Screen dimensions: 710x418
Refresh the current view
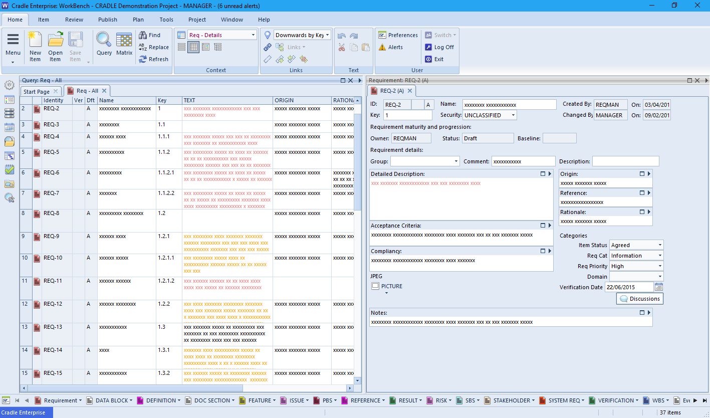(154, 59)
